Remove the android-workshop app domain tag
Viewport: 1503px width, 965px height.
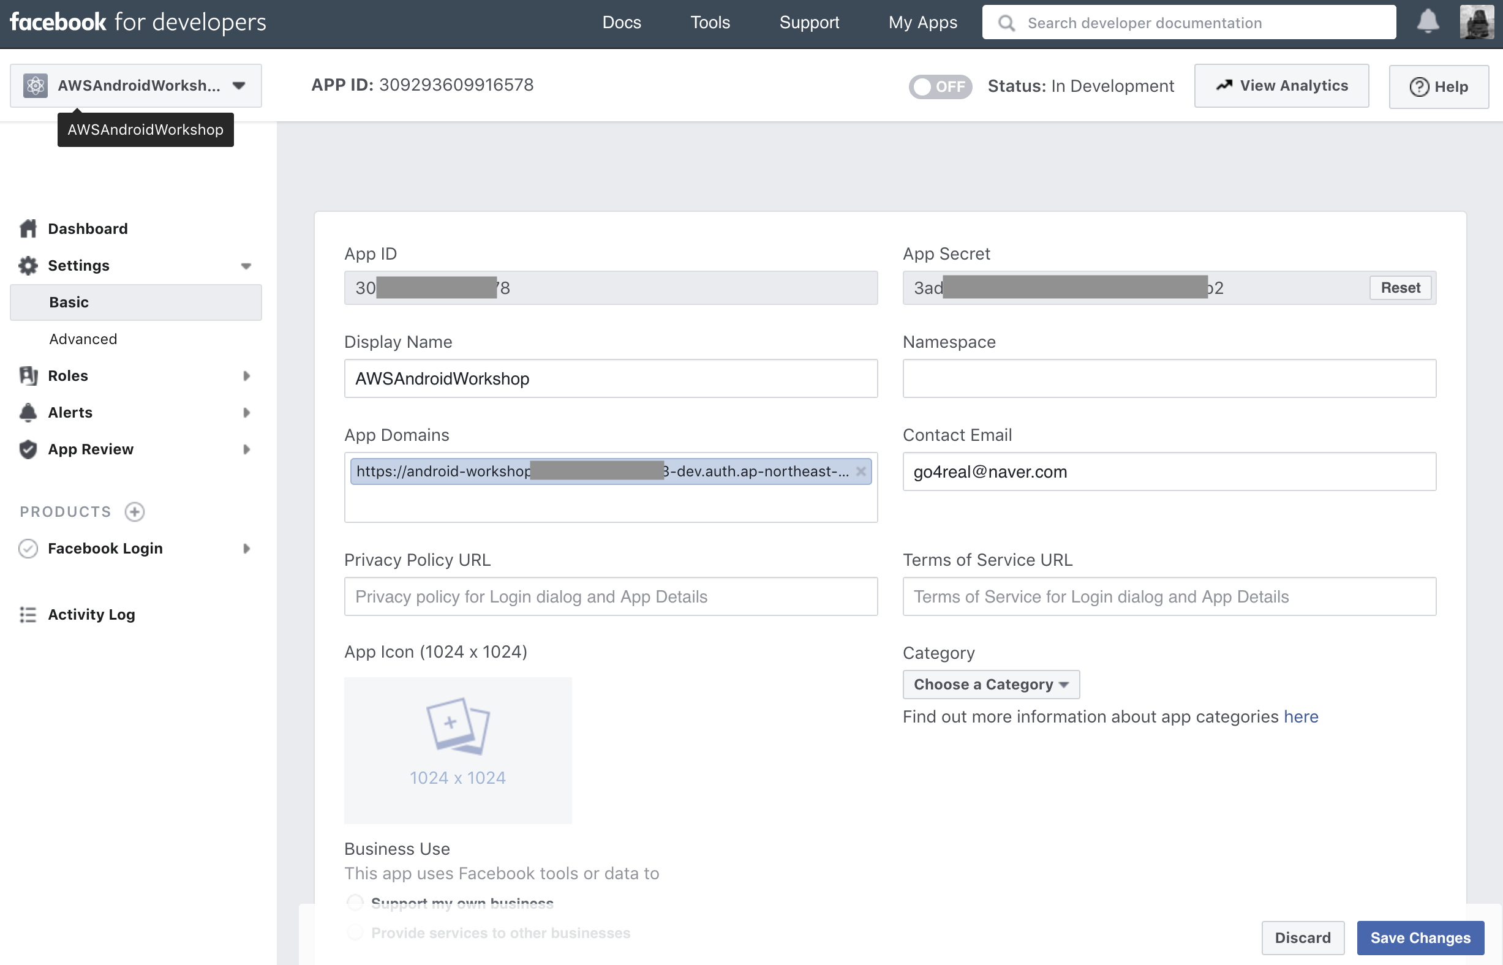click(x=861, y=471)
